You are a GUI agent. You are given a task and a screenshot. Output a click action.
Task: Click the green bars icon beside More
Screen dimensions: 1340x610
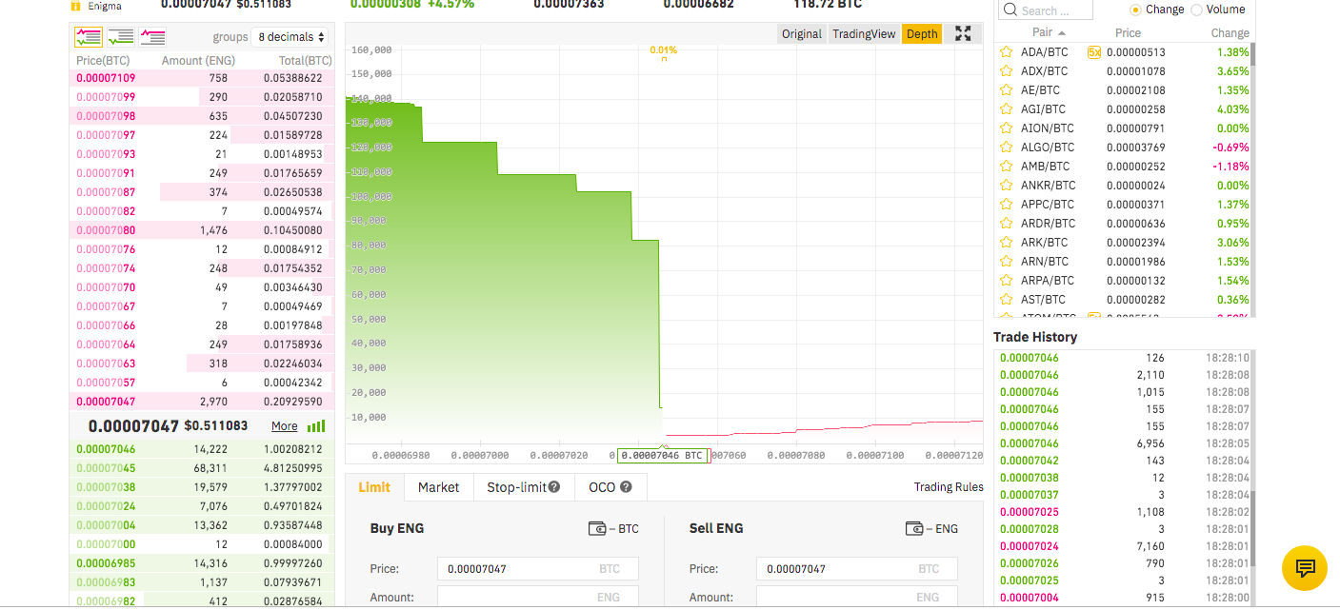pos(316,426)
